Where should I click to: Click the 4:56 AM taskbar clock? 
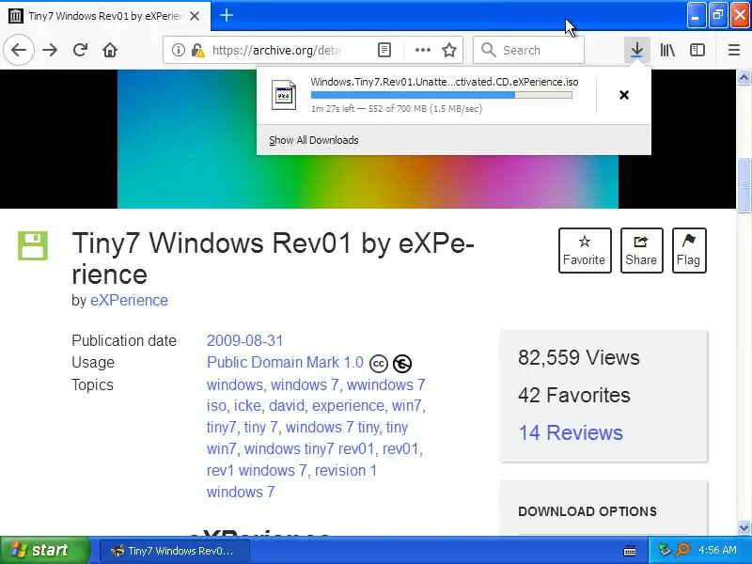[x=717, y=550]
